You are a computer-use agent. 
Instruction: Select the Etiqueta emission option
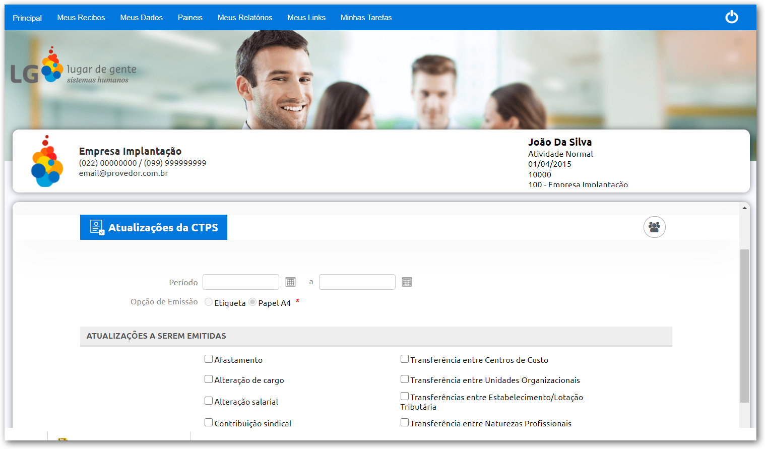point(209,302)
